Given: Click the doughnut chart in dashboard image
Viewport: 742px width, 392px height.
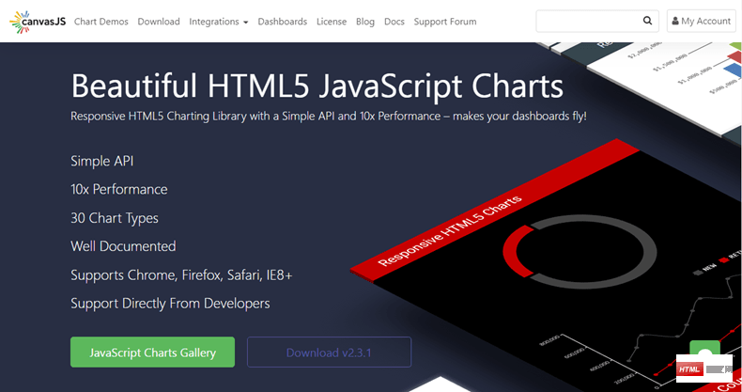Looking at the screenshot, I should (x=580, y=251).
